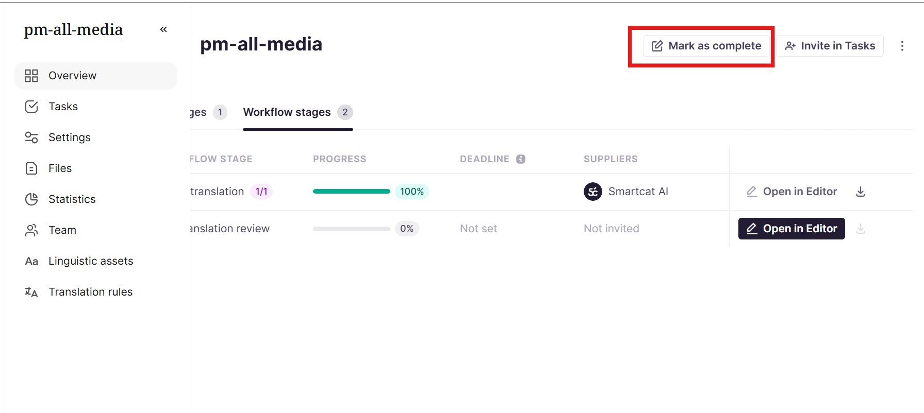Click Invite in Tasks button
The height and width of the screenshot is (413, 924).
coord(830,46)
